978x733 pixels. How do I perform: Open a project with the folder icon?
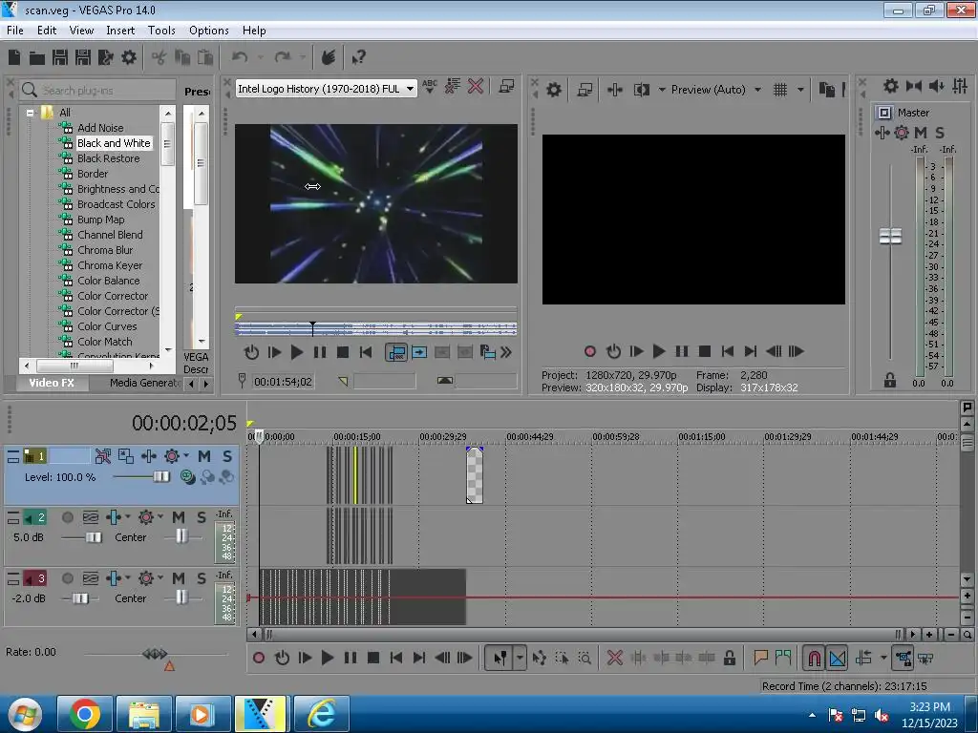[x=37, y=58]
